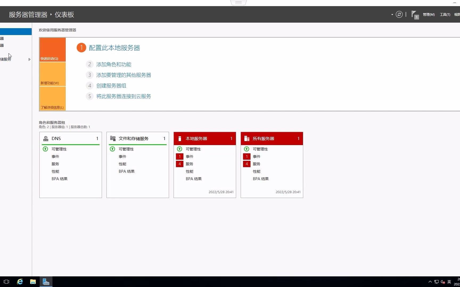Open the DNS tile title
The image size is (460, 287).
56,138
